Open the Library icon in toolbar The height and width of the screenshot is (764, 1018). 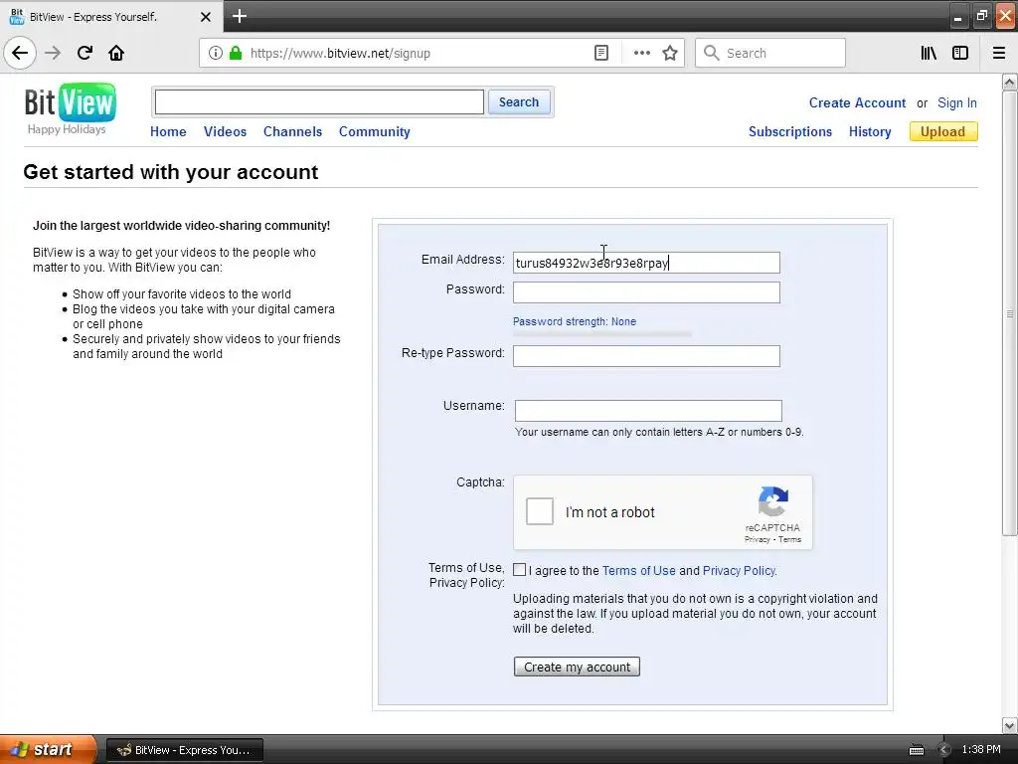[929, 53]
